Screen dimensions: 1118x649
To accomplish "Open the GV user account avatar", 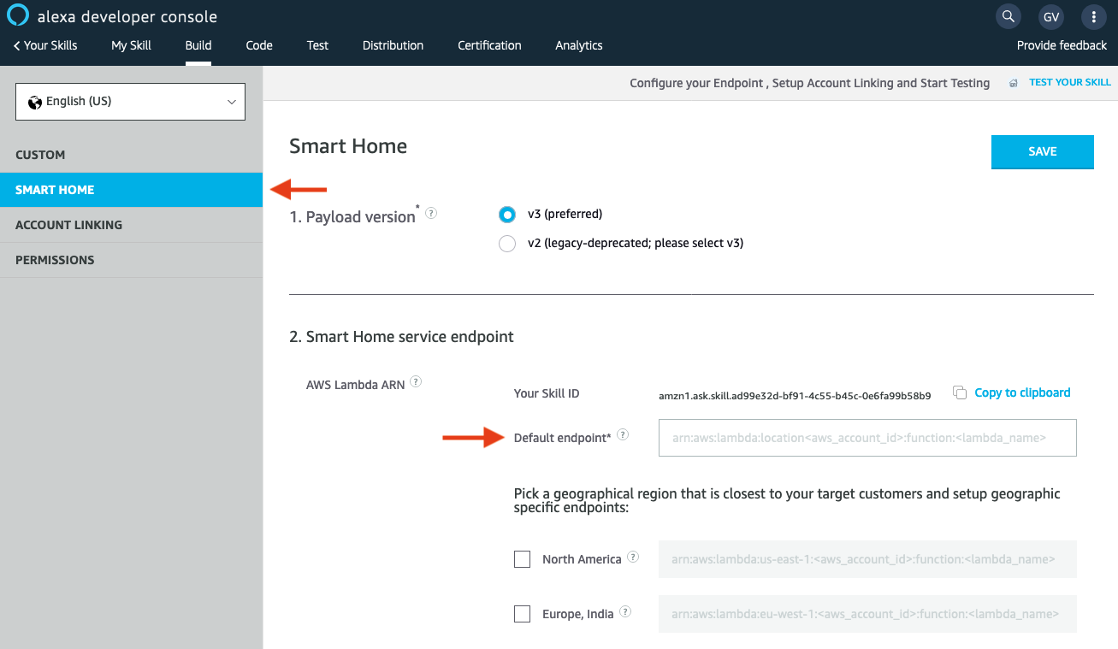I will (x=1051, y=16).
